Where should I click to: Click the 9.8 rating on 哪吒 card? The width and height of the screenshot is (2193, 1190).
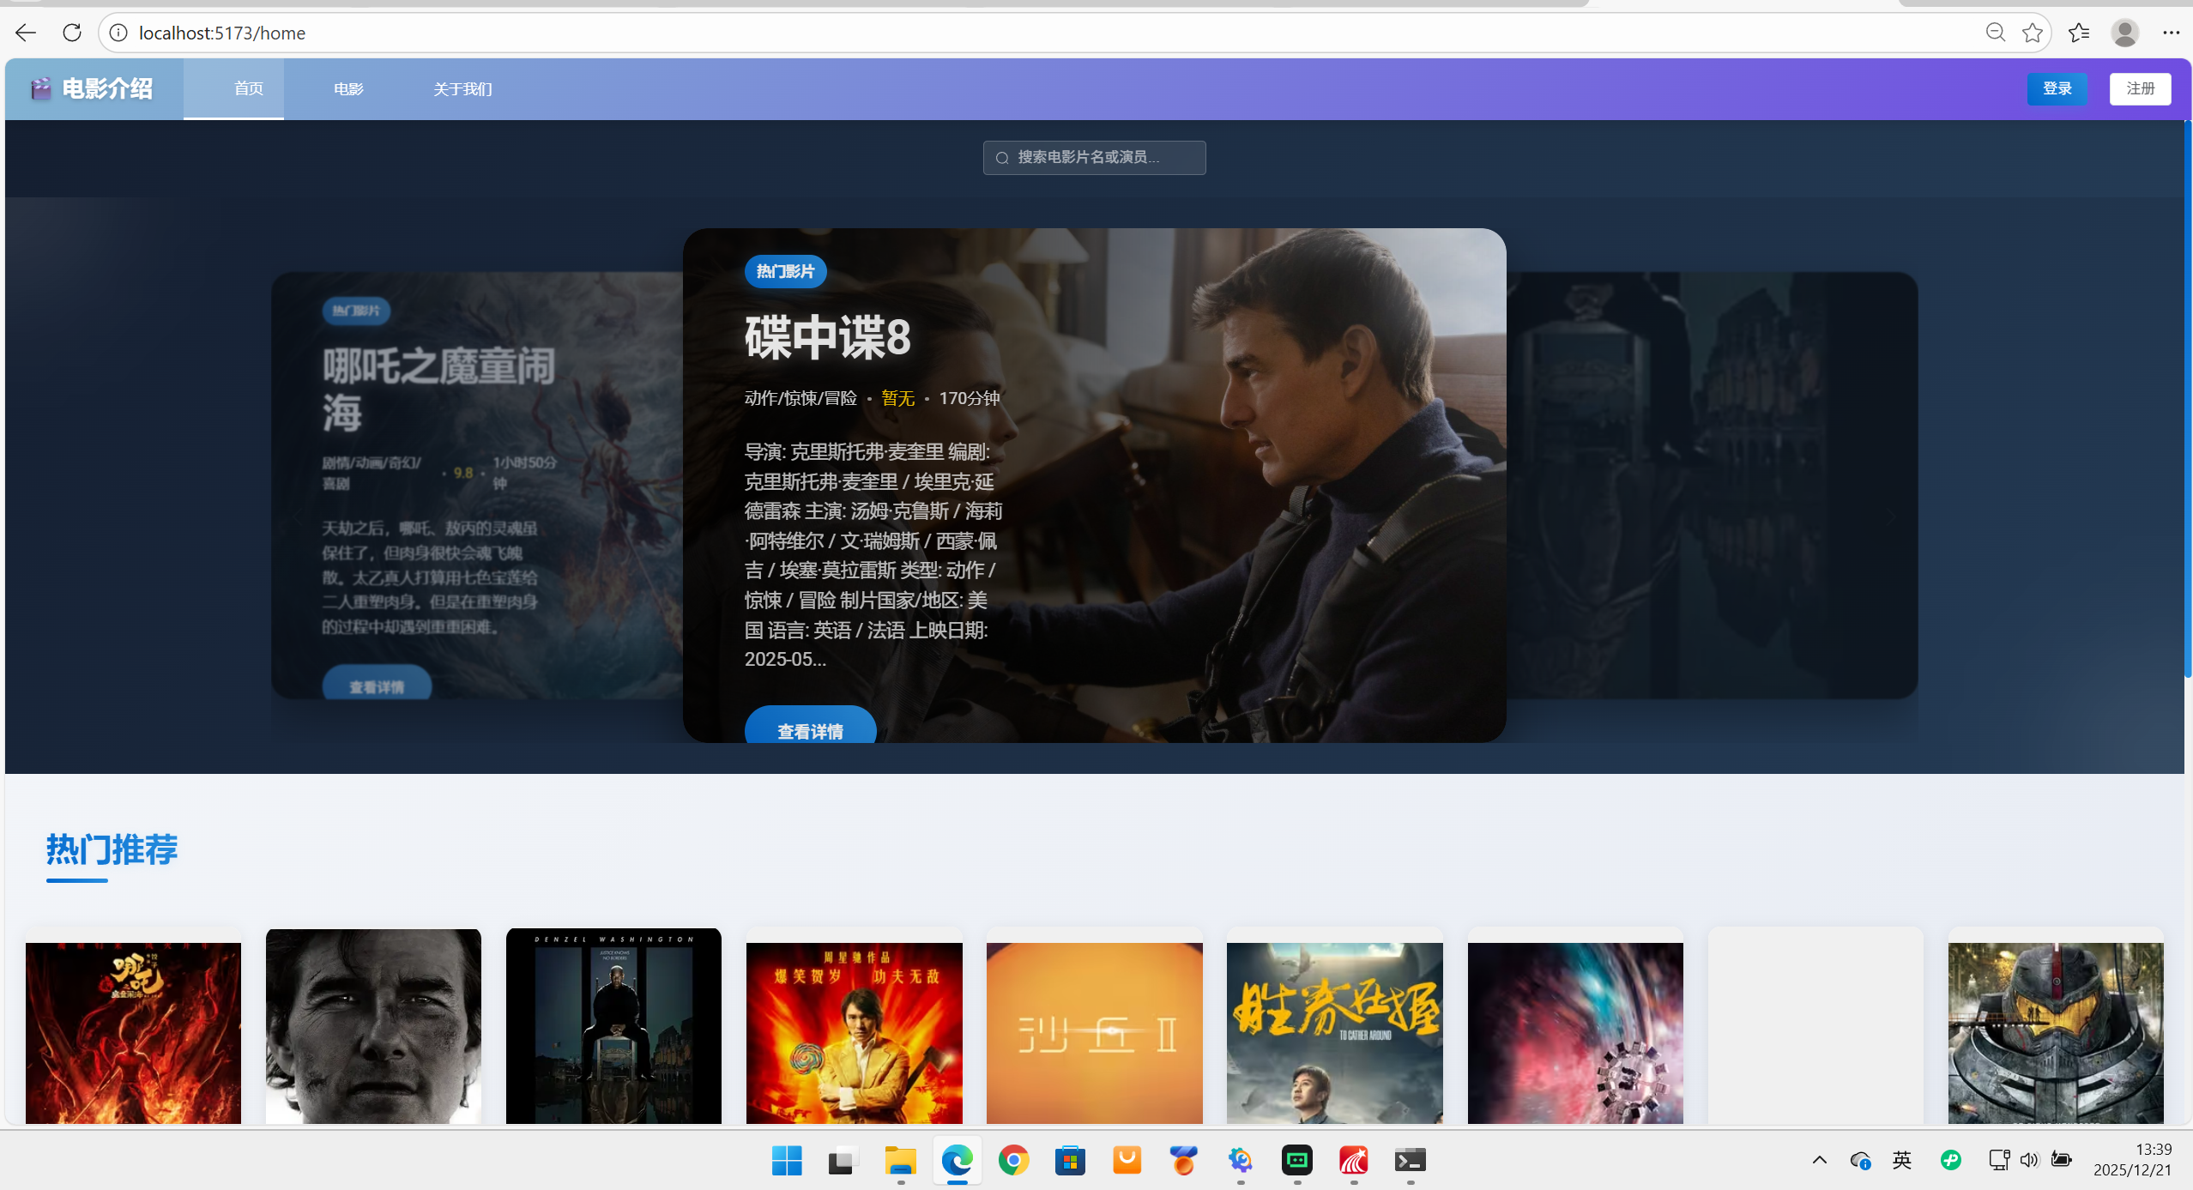click(463, 473)
